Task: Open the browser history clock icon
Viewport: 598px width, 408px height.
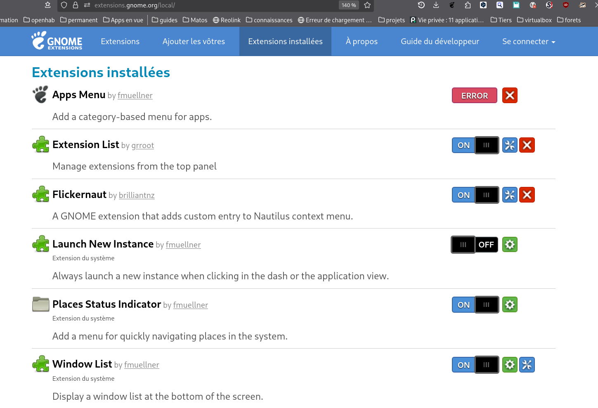Action: pyautogui.click(x=421, y=5)
